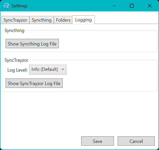Go to the Folders tab

click(63, 20)
